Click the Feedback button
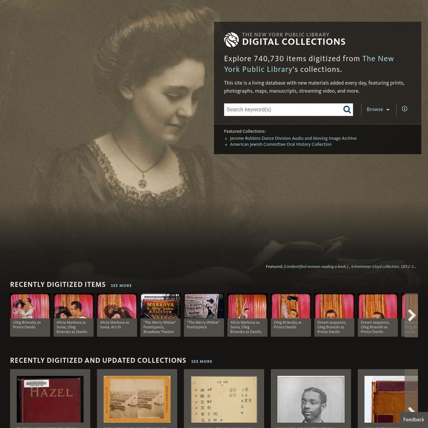The width and height of the screenshot is (428, 428). click(413, 419)
